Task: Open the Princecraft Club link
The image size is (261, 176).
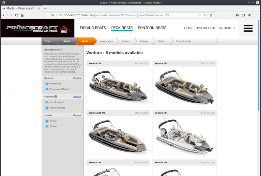Action: tap(205, 28)
